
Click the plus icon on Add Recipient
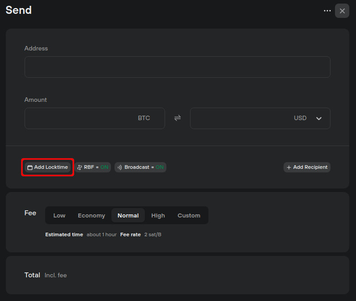point(289,167)
